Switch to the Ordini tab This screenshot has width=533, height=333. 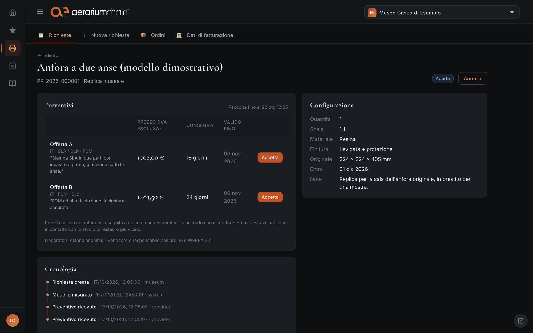pyautogui.click(x=153, y=35)
